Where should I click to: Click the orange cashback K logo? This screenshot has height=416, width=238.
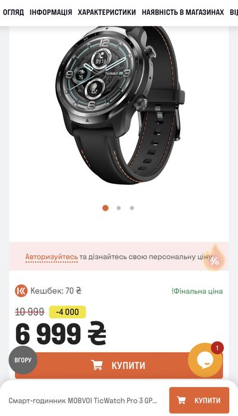click(x=21, y=291)
